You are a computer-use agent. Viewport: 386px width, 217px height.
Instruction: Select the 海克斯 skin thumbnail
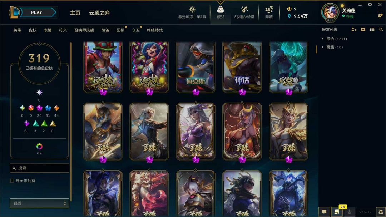[196, 67]
